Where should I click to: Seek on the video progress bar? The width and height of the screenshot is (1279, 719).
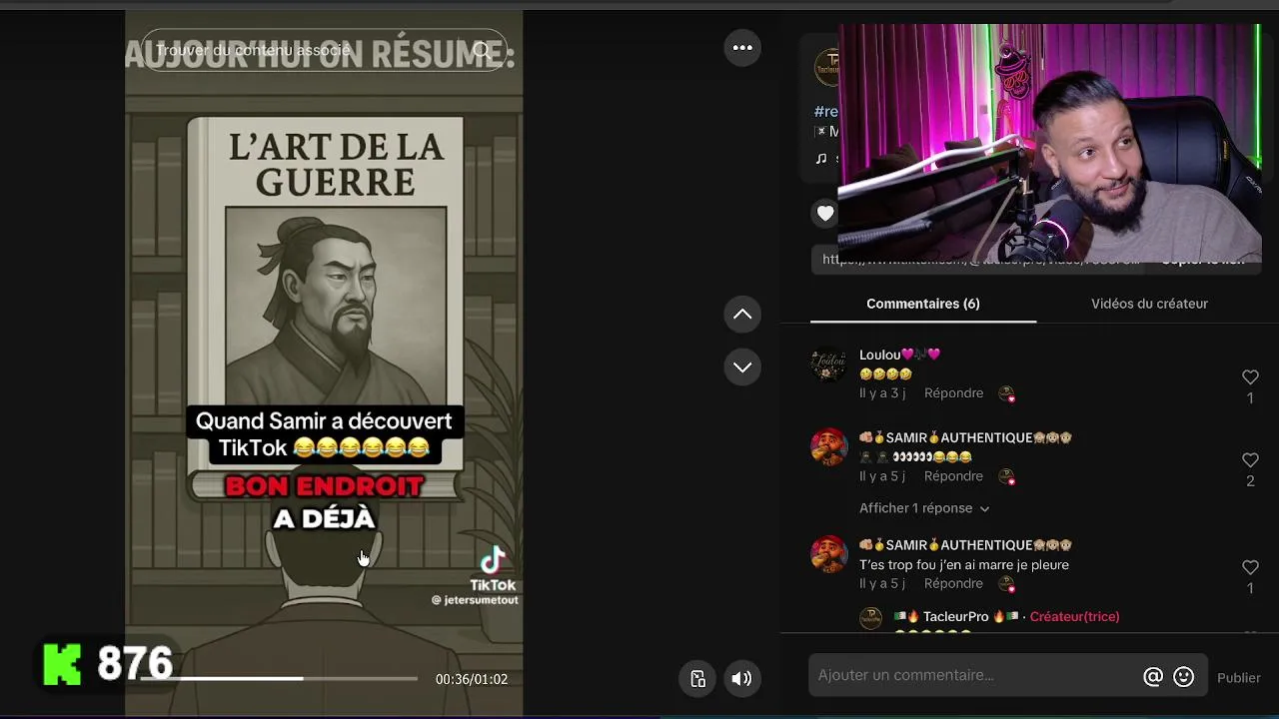[279, 679]
